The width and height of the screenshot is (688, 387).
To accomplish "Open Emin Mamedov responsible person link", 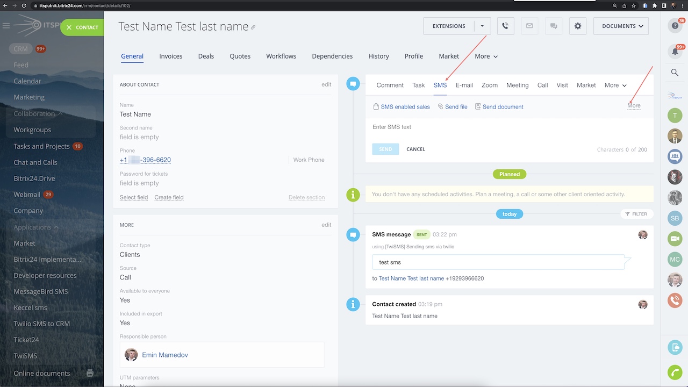I will 165,355.
